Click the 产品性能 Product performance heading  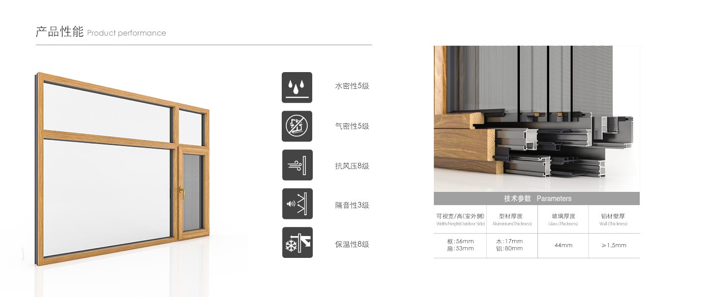pyautogui.click(x=101, y=32)
